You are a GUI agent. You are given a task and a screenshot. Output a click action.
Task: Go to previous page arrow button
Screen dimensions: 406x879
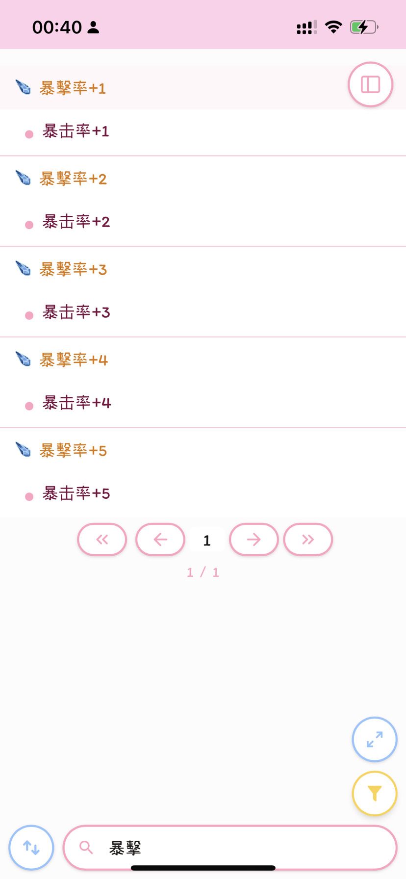point(160,540)
